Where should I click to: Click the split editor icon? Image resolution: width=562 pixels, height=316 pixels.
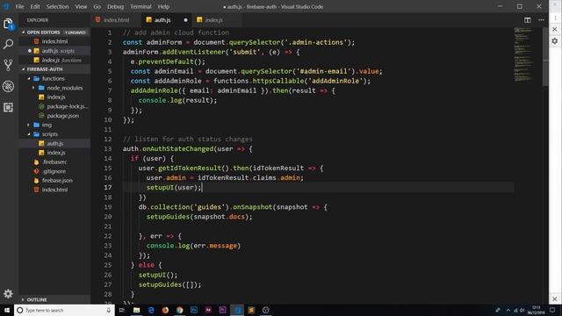[x=528, y=20]
